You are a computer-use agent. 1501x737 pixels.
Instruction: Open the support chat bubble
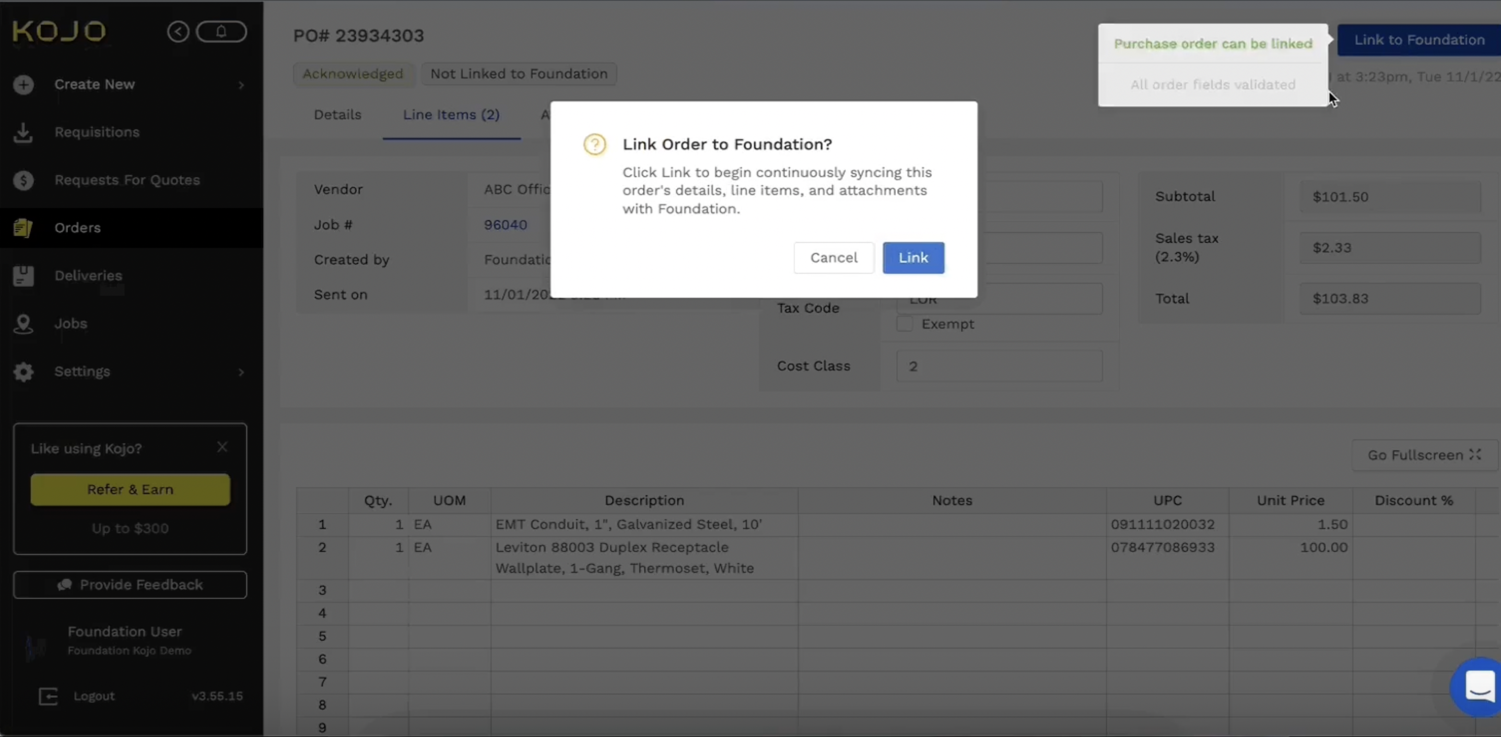(x=1478, y=687)
